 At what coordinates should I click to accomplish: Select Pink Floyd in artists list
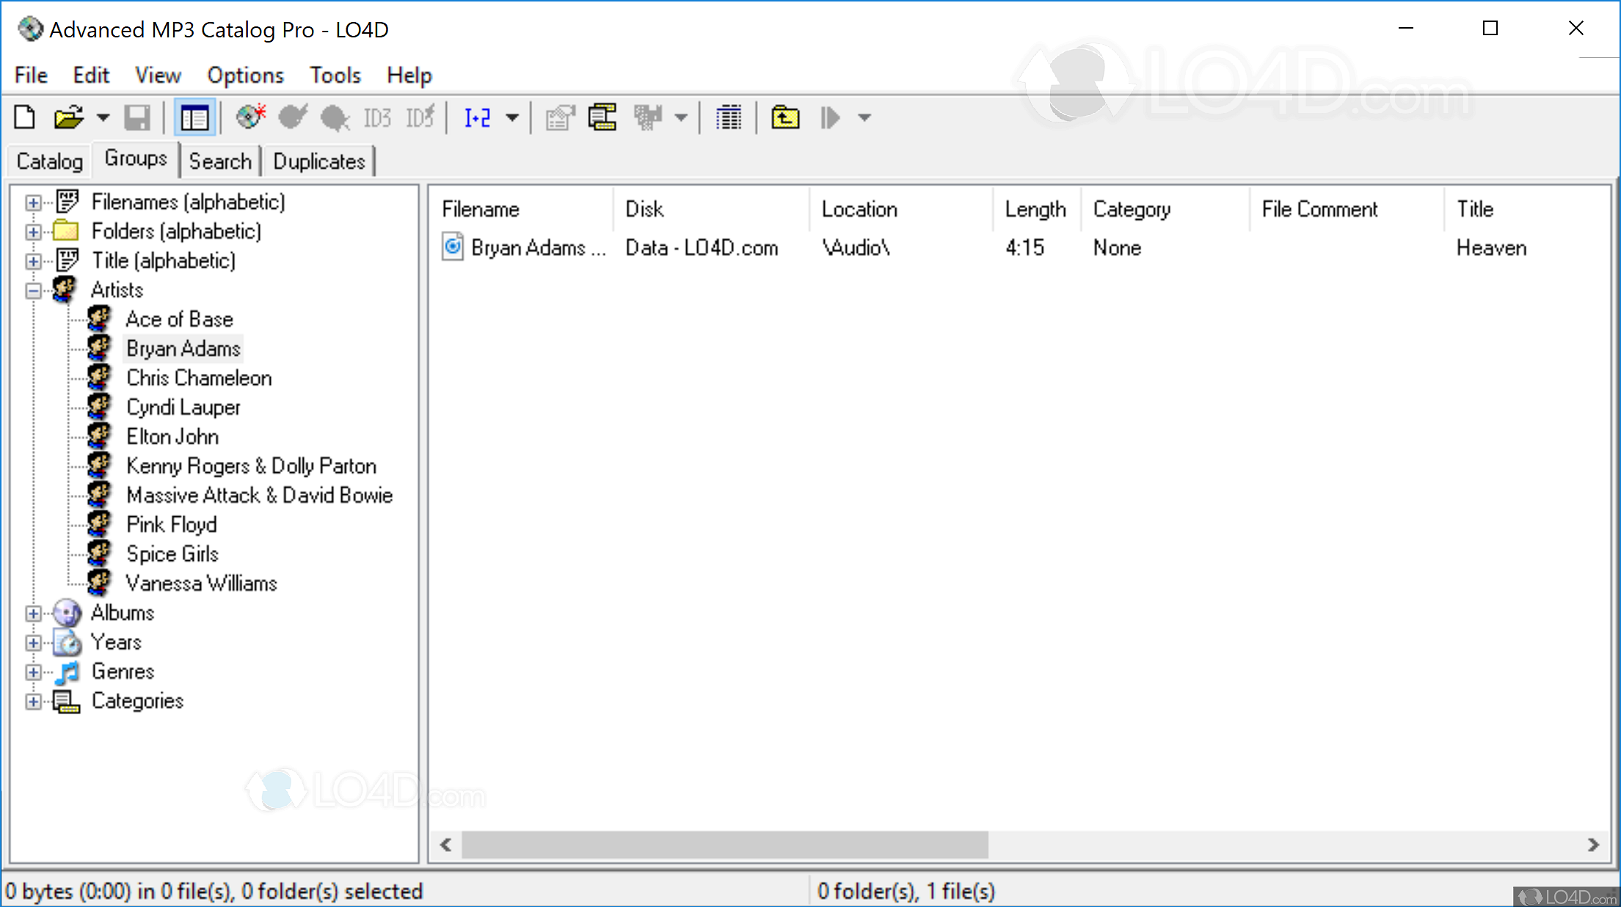tap(171, 525)
